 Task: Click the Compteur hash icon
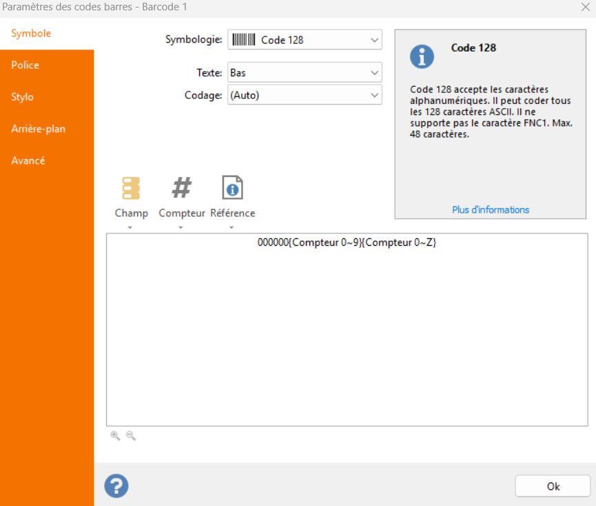coord(182,187)
